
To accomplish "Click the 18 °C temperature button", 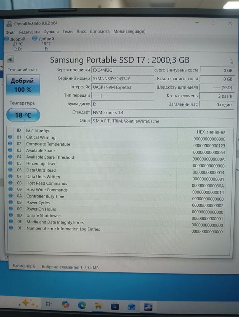I will (23, 115).
